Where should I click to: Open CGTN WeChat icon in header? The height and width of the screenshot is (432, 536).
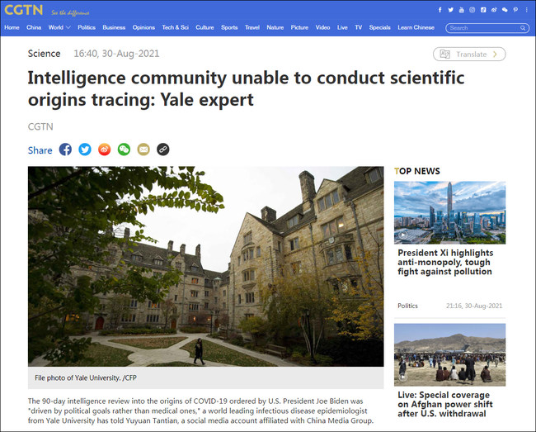point(505,10)
